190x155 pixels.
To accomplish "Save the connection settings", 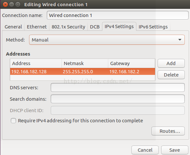I will (x=175, y=150).
